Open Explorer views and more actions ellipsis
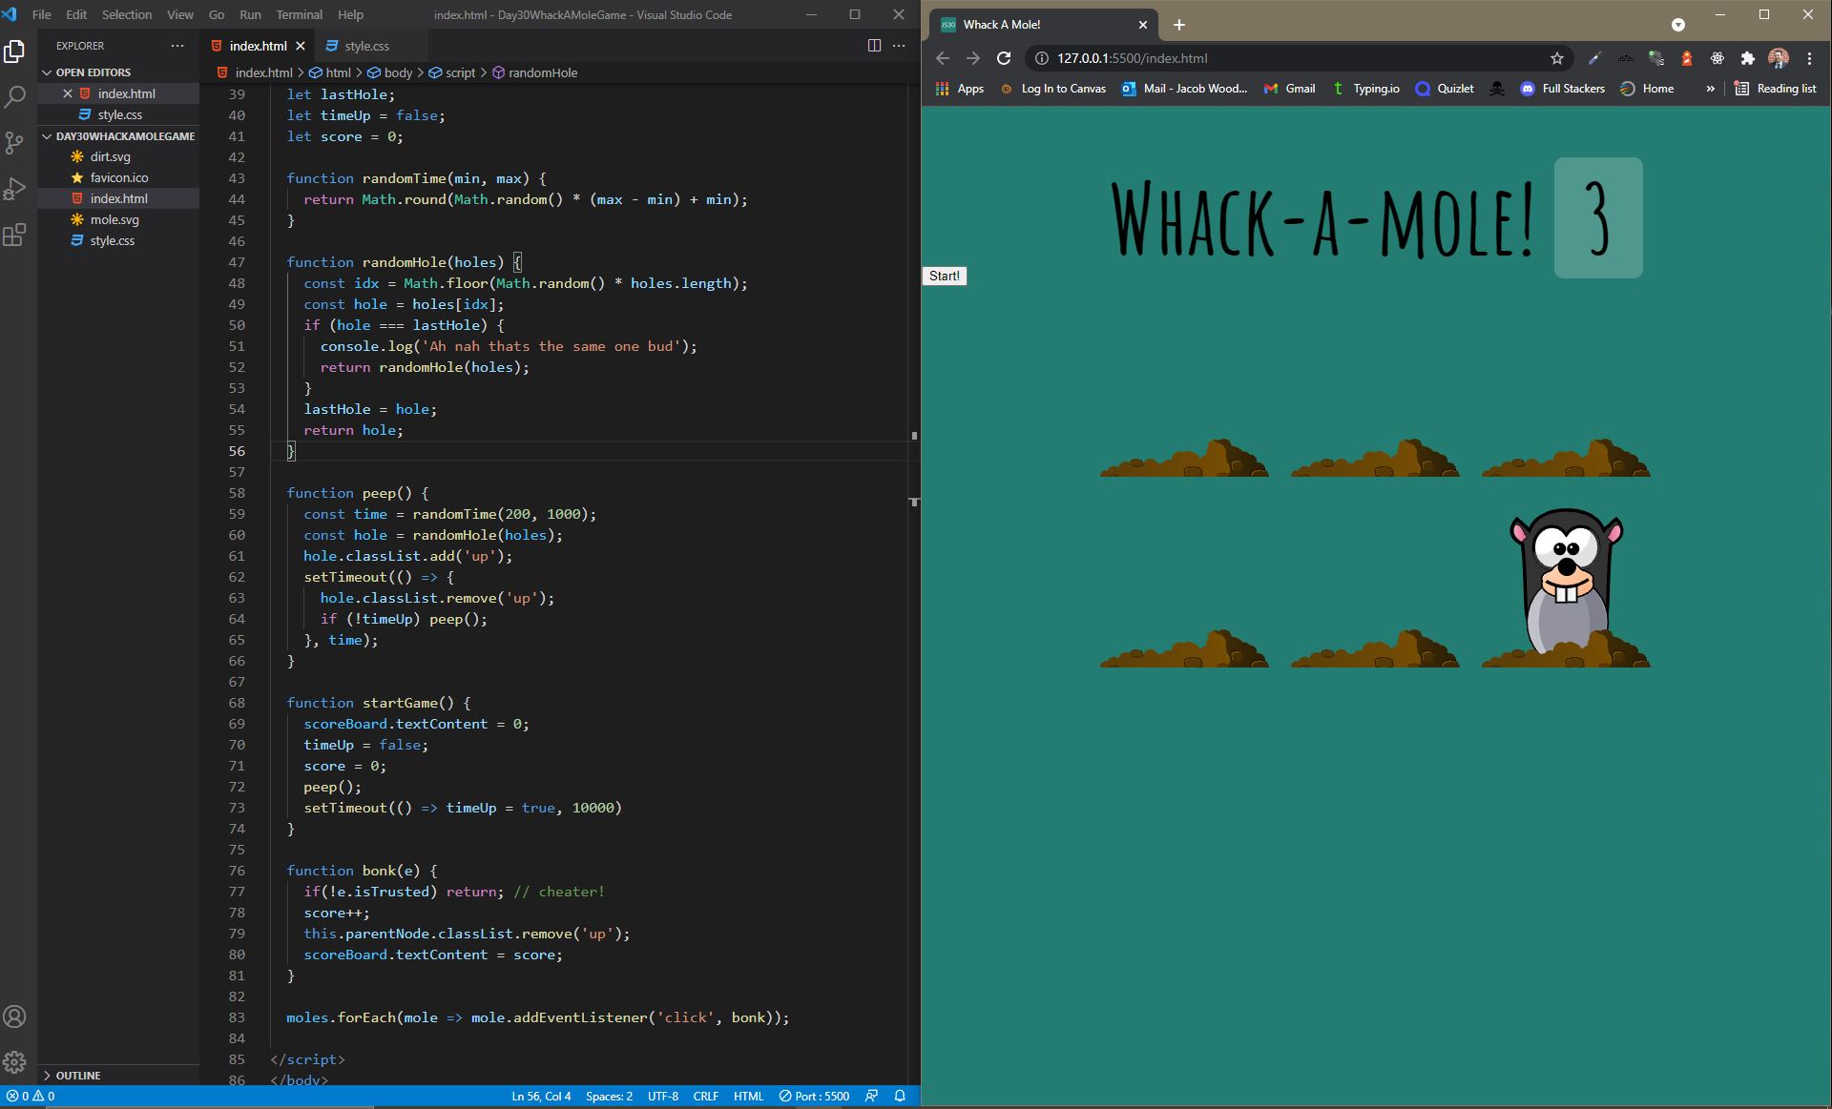 (x=177, y=46)
